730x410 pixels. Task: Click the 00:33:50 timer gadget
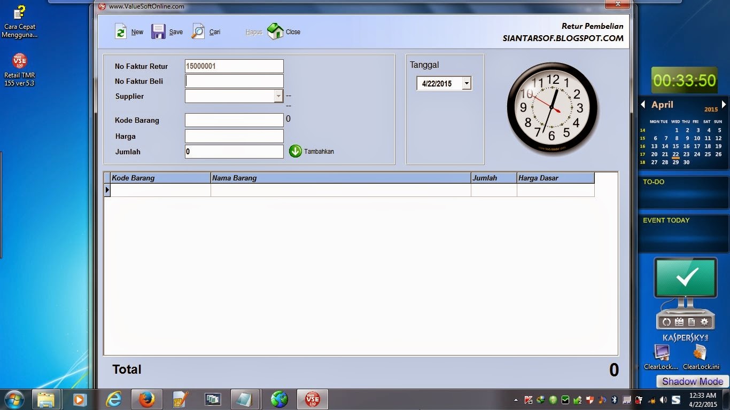685,80
